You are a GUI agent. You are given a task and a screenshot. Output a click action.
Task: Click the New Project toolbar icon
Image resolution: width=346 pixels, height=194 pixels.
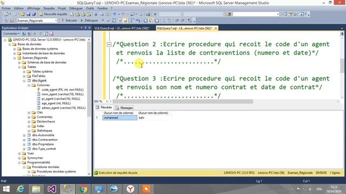6,15
